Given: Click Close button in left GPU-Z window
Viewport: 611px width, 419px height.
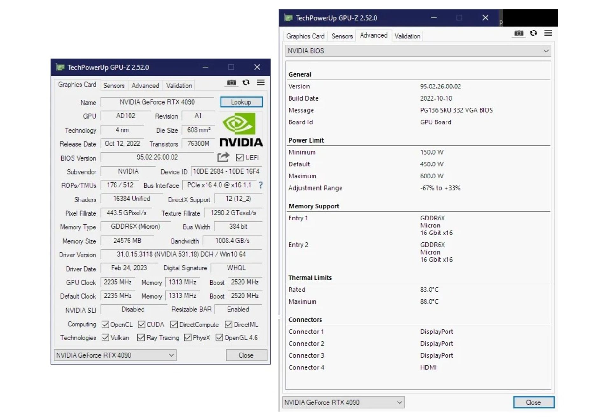Looking at the screenshot, I should tap(246, 355).
